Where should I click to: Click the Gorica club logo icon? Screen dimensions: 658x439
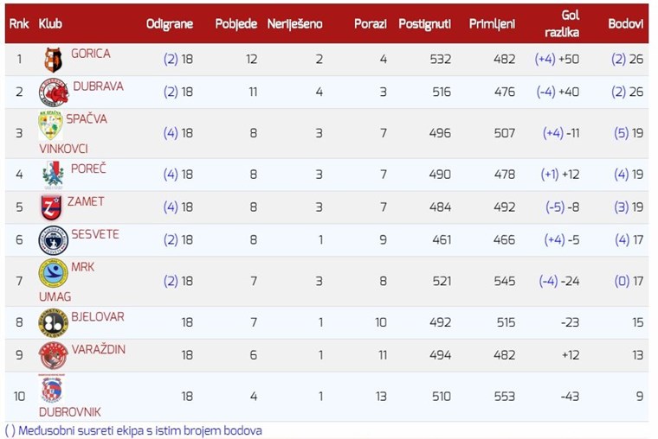[53, 60]
